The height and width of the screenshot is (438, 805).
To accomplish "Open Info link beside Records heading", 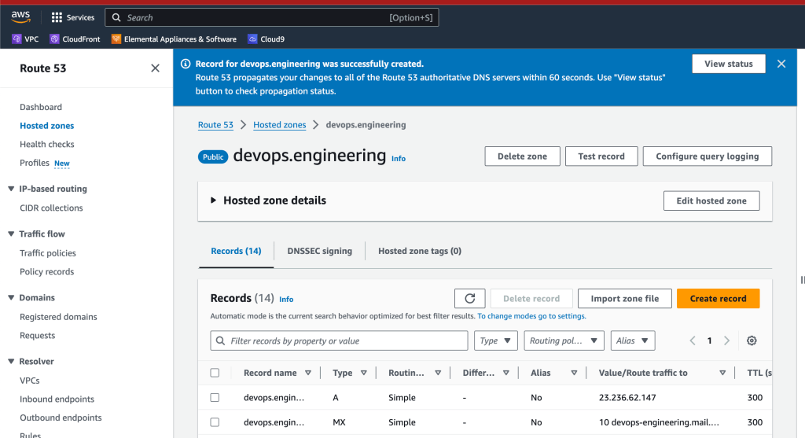I will 286,300.
